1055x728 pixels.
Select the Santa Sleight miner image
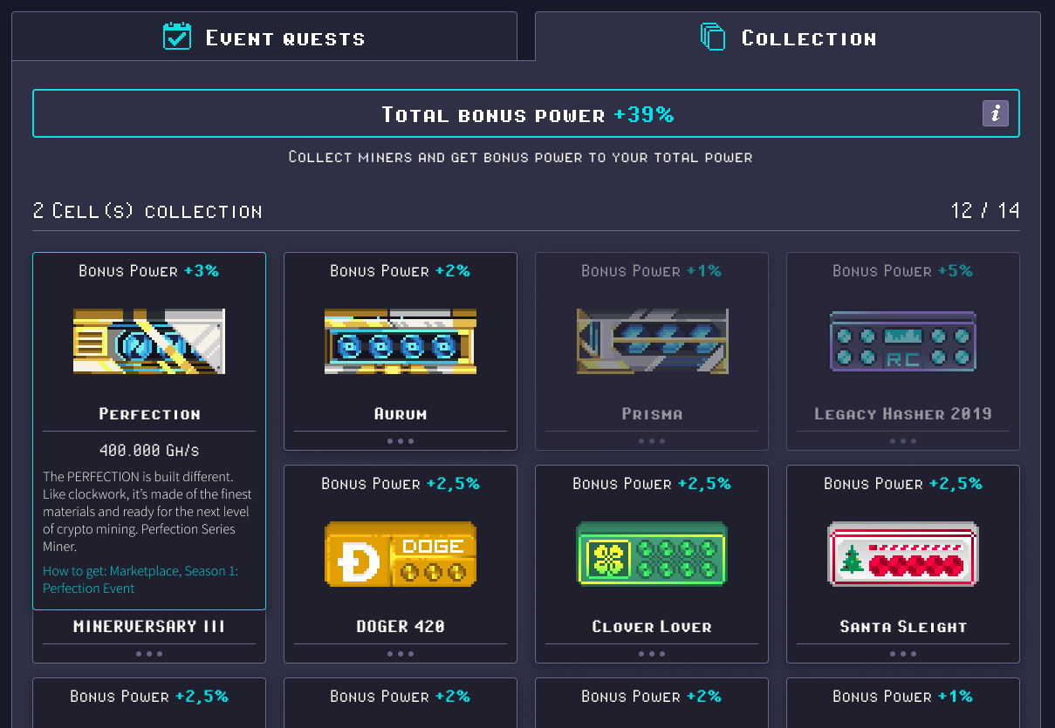(x=902, y=555)
